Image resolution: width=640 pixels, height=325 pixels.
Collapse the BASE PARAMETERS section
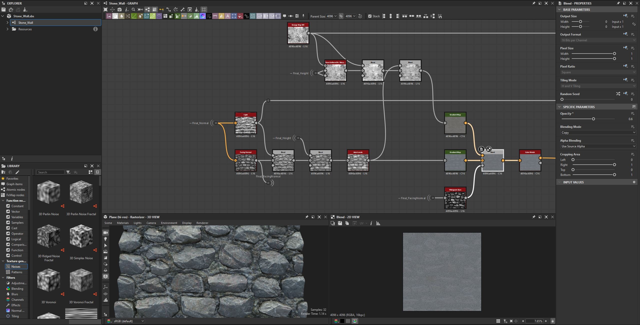click(x=559, y=10)
